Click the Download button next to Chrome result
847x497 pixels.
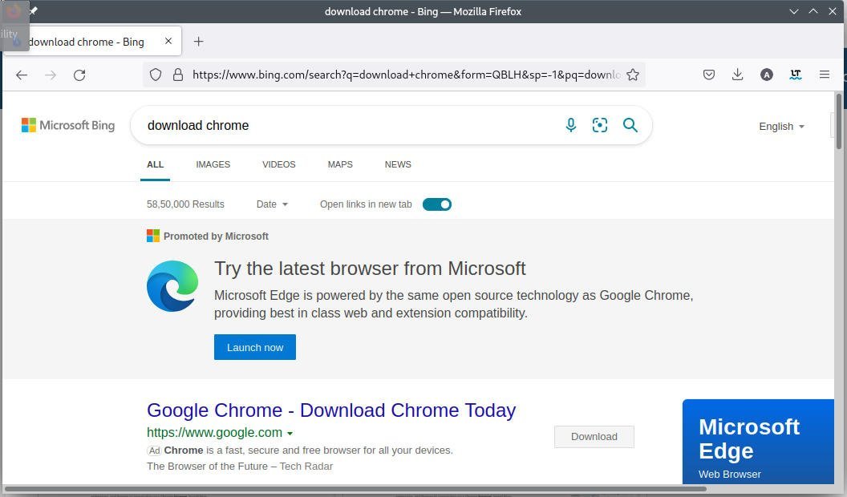(x=594, y=436)
